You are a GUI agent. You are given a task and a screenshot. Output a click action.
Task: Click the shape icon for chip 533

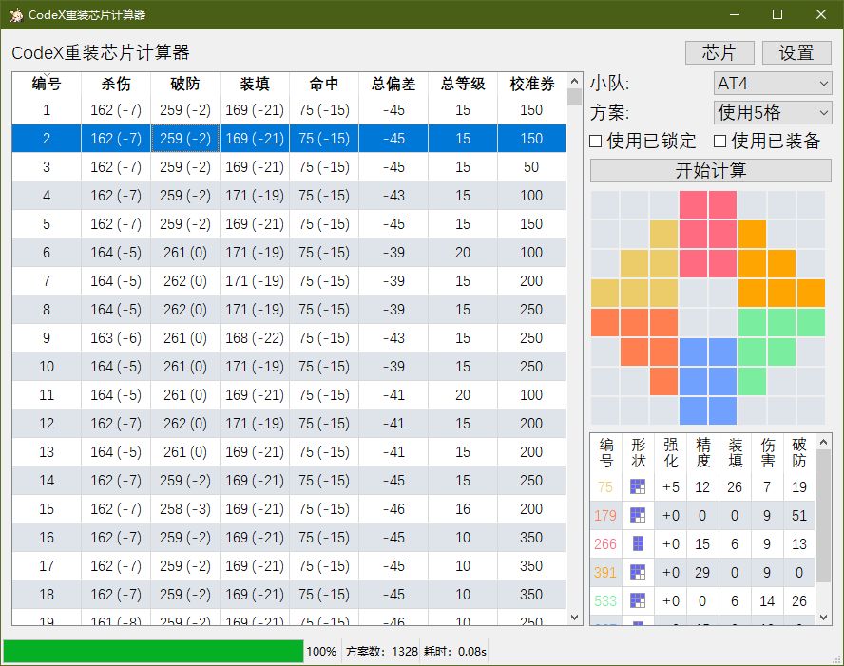(638, 600)
